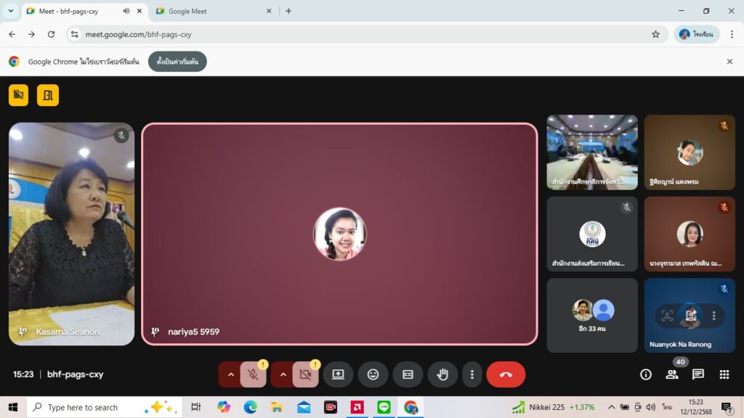Click the Nuanyok Na Ranong participant tile

click(689, 315)
